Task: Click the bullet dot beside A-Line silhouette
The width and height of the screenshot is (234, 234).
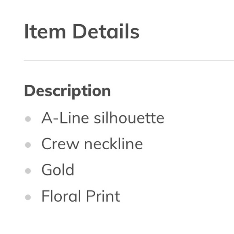Action: coord(28,119)
